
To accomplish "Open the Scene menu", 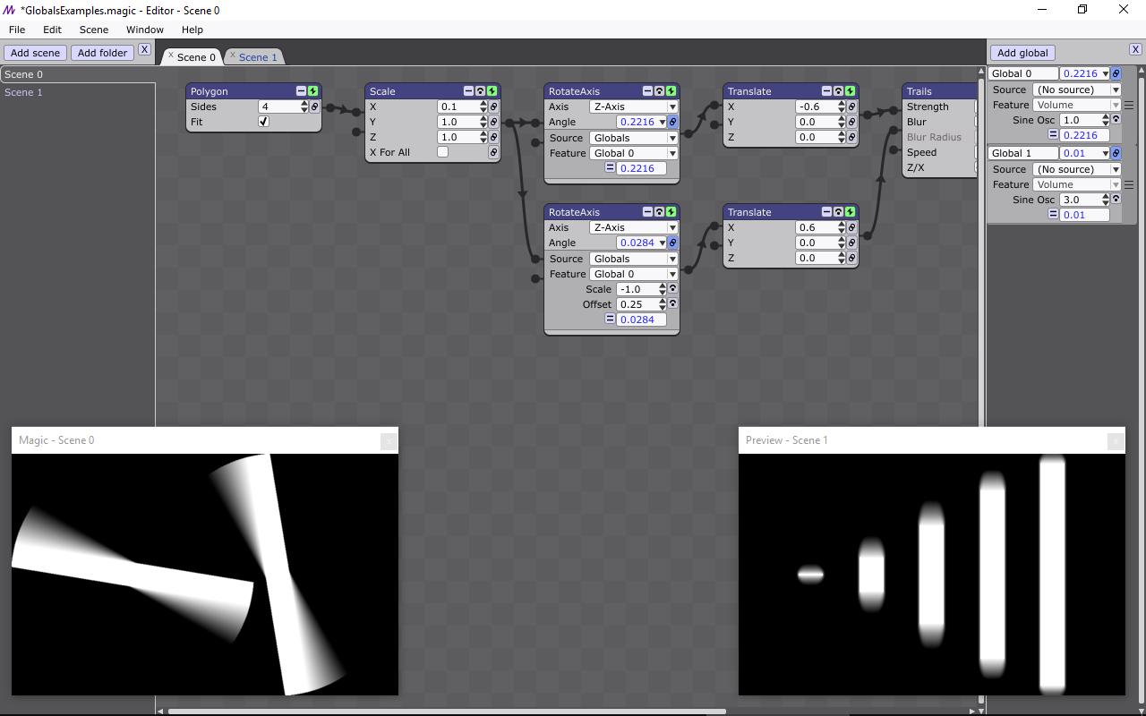I will 94,30.
